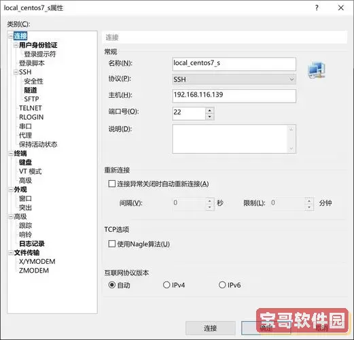The height and width of the screenshot is (340, 354).
Task: Click in the 名称(N) name field
Action: coord(234,64)
